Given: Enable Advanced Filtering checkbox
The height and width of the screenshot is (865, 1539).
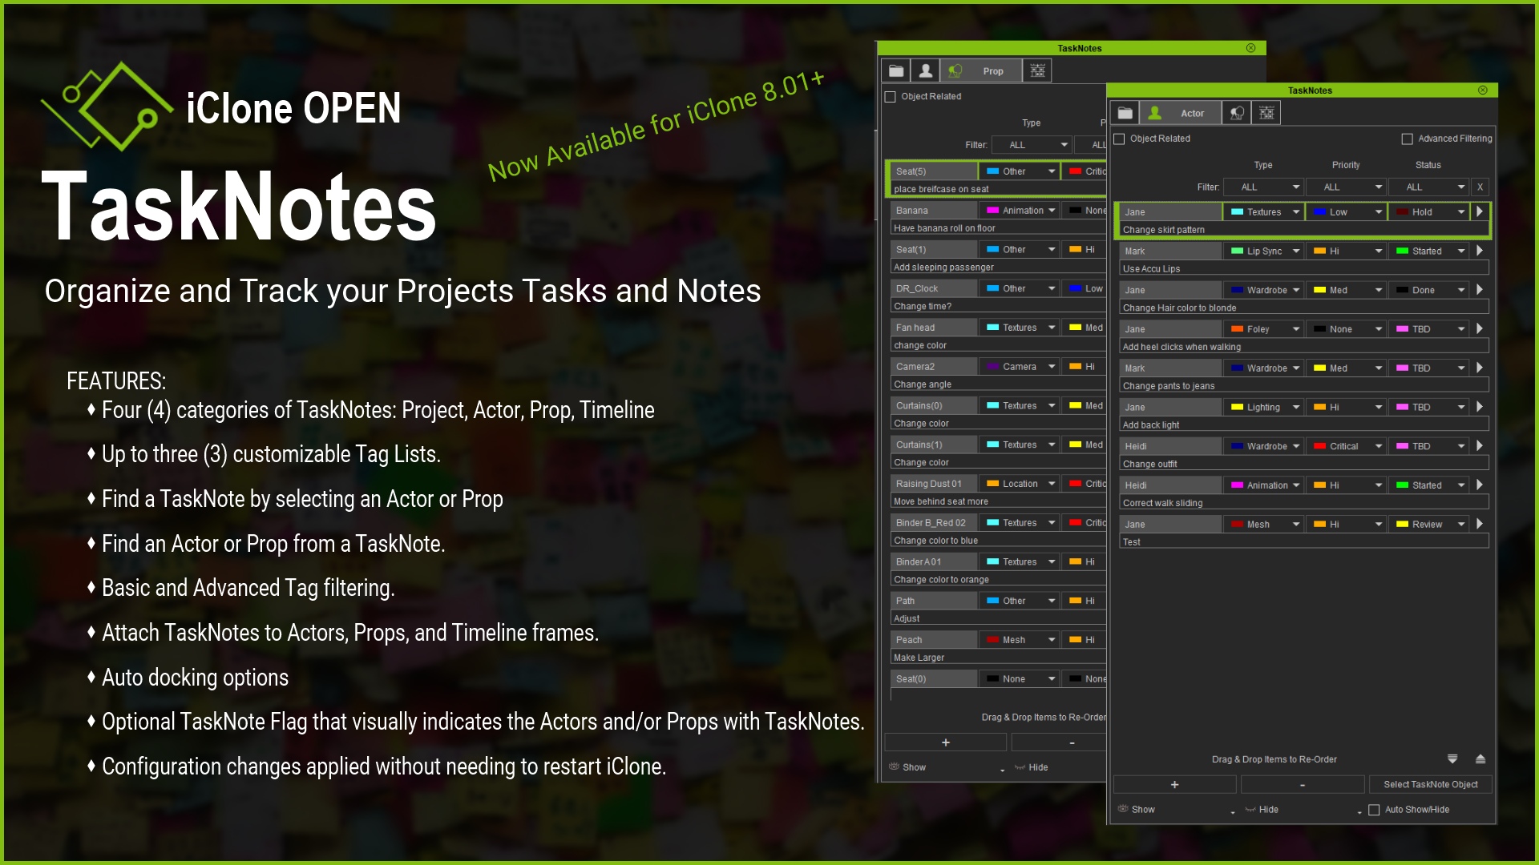Looking at the screenshot, I should pyautogui.click(x=1407, y=139).
